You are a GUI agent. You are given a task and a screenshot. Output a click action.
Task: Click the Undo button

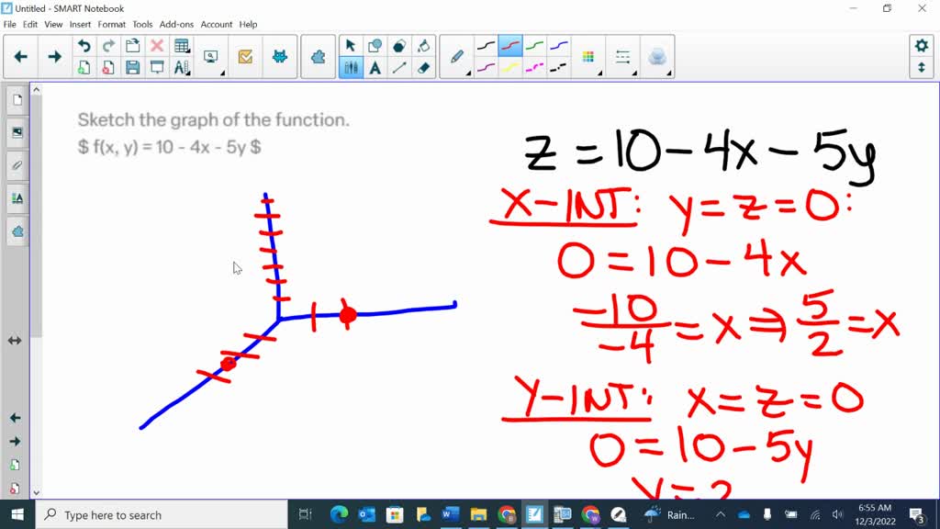tap(84, 46)
